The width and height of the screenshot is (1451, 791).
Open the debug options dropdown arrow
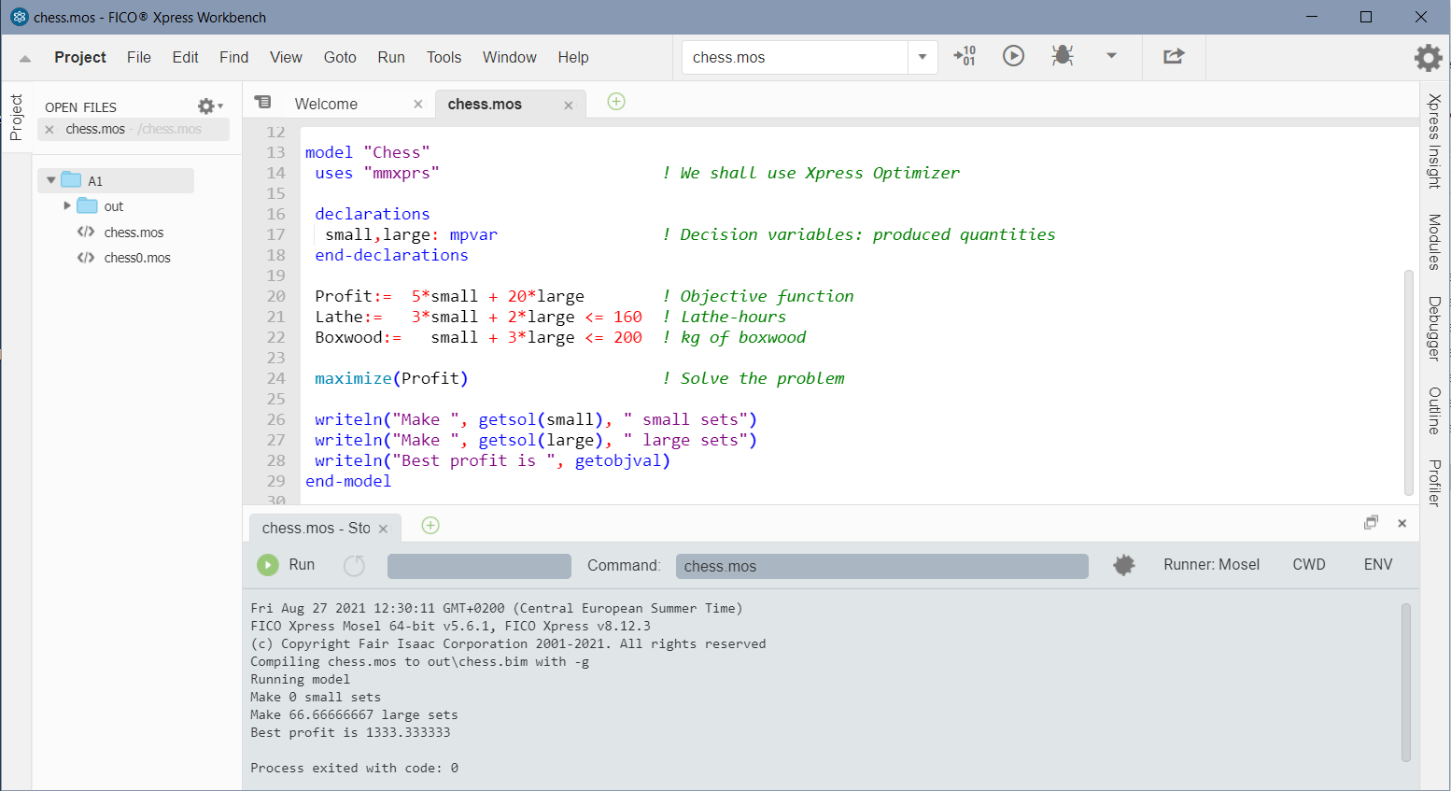(x=1111, y=56)
